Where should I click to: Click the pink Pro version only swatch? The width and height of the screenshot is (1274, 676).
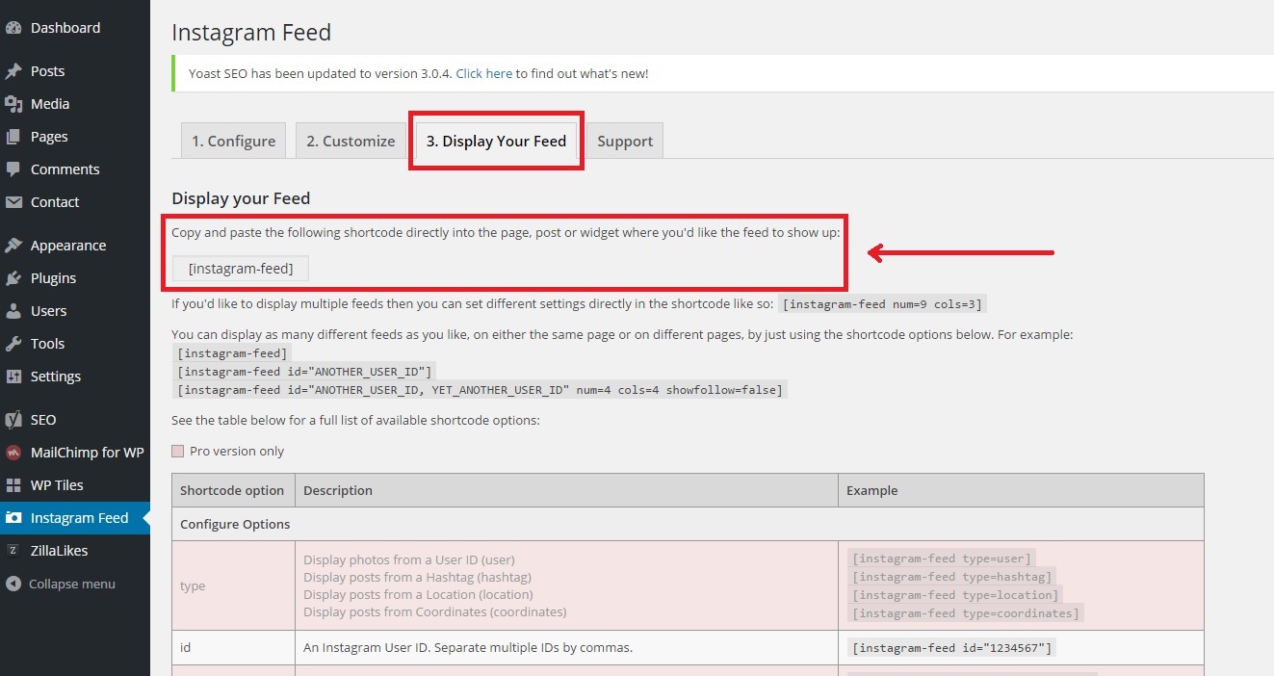tap(177, 452)
